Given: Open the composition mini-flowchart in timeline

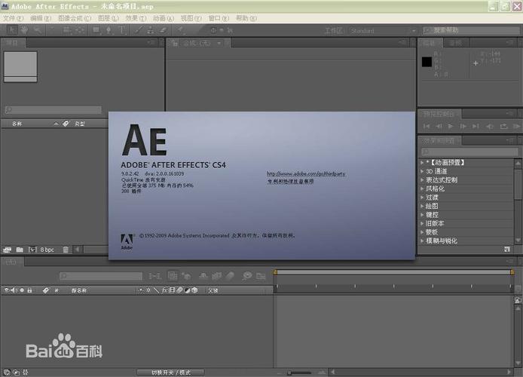Looking at the screenshot, I should coord(154,276).
